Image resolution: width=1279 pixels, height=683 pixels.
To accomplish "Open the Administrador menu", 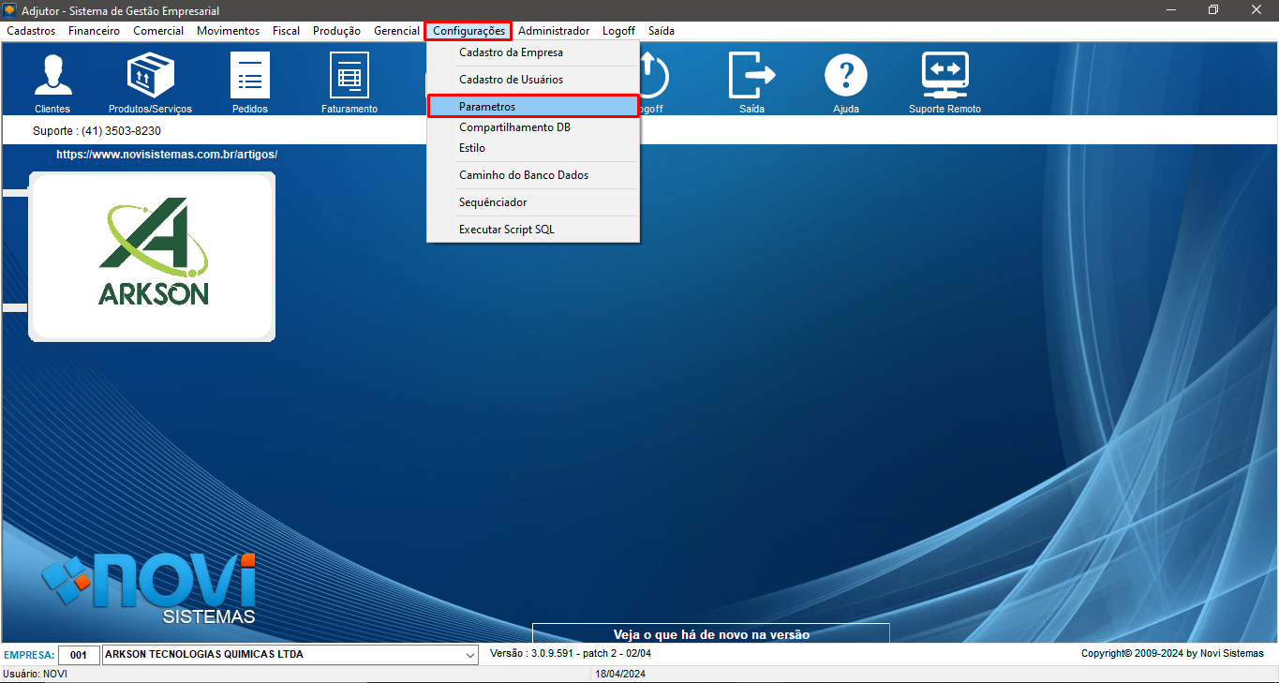I will [554, 31].
